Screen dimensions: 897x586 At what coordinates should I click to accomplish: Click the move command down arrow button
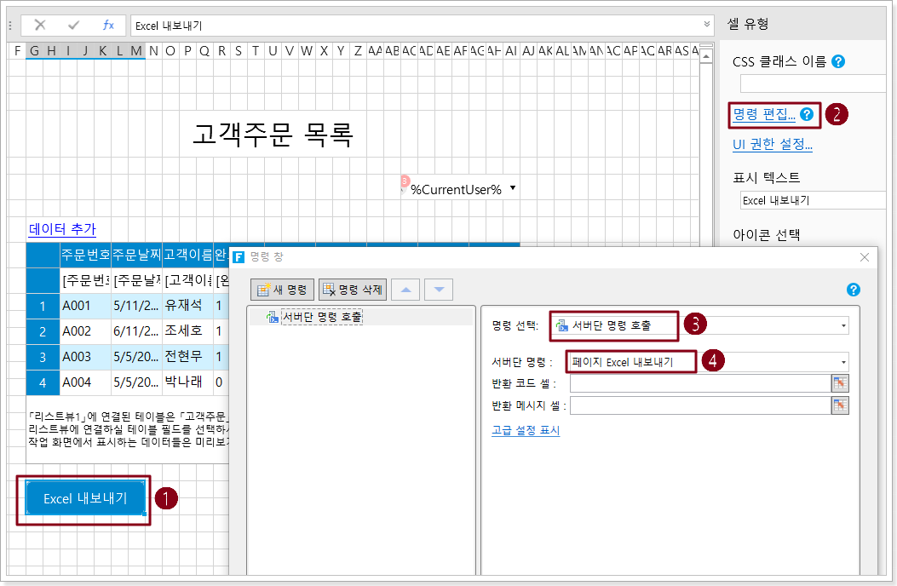pyautogui.click(x=439, y=290)
